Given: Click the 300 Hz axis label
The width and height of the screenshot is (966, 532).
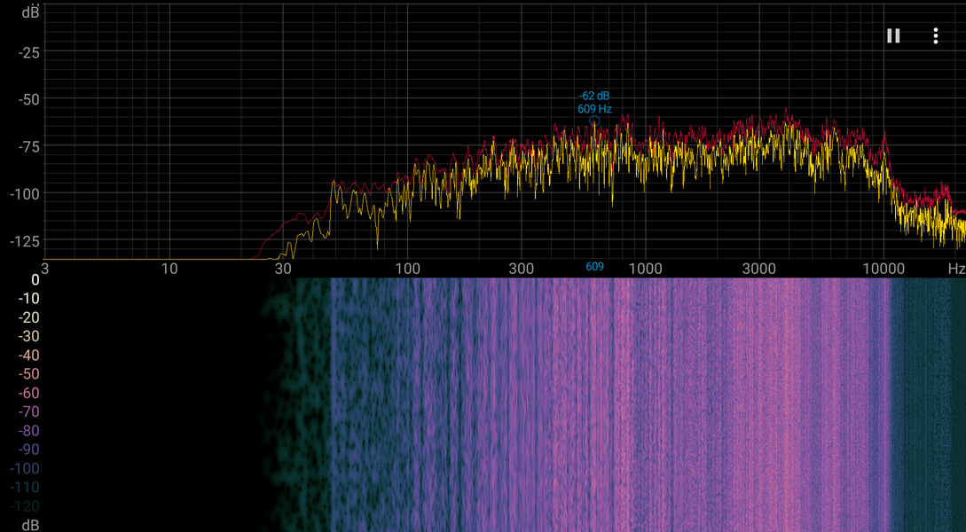Looking at the screenshot, I should (x=522, y=269).
